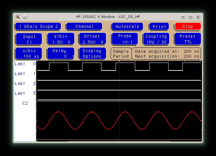Select the C2 channel label
The width and height of the screenshot is (216, 156).
click(25, 103)
